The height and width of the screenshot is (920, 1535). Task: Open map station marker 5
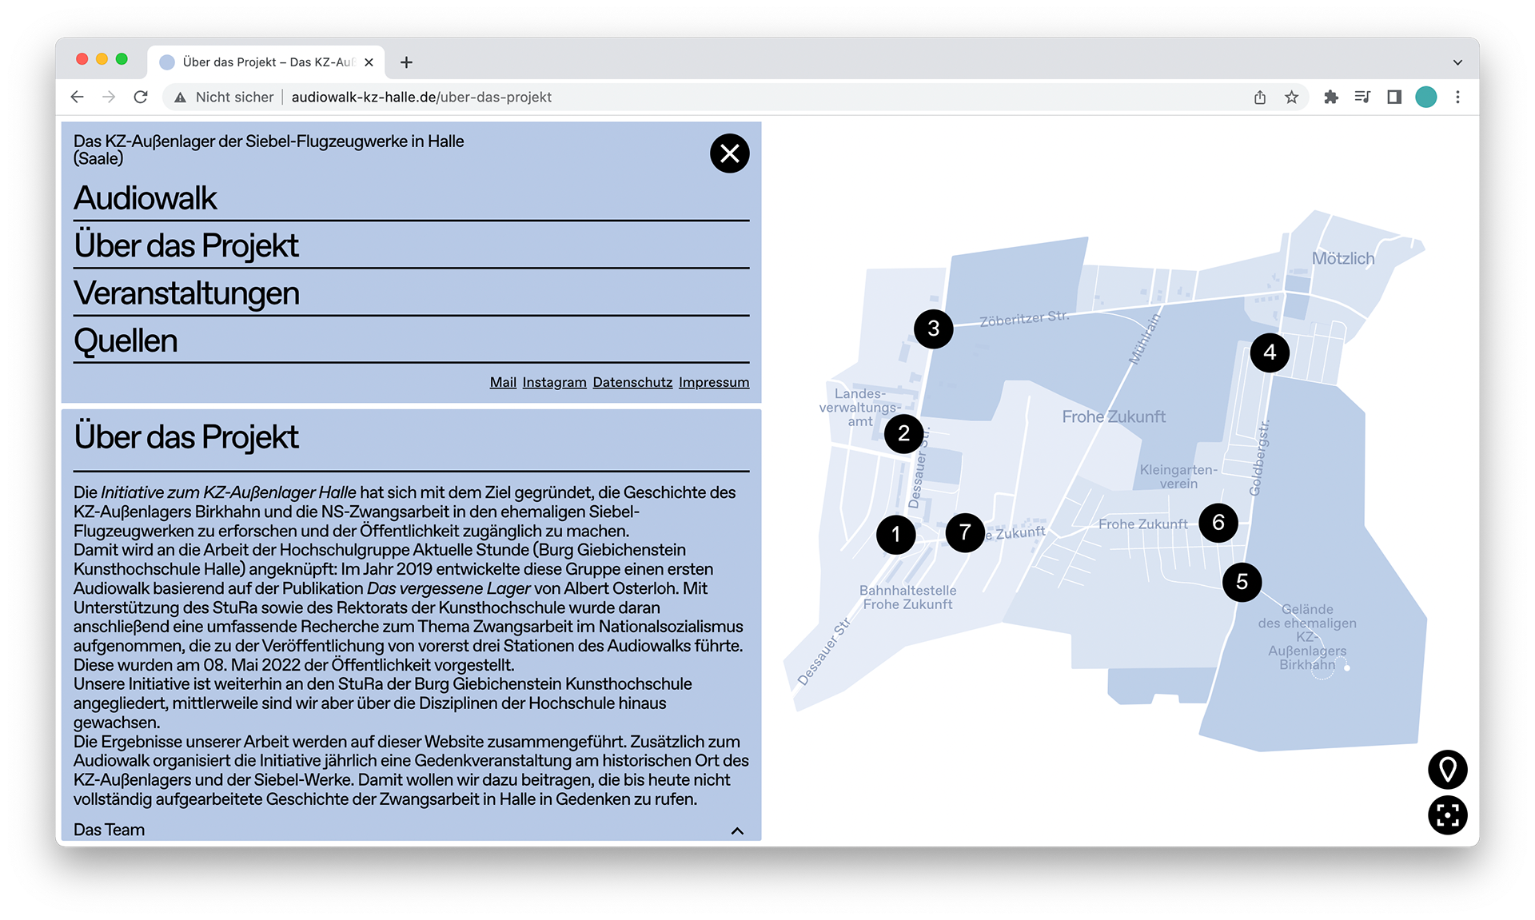[x=1242, y=582]
